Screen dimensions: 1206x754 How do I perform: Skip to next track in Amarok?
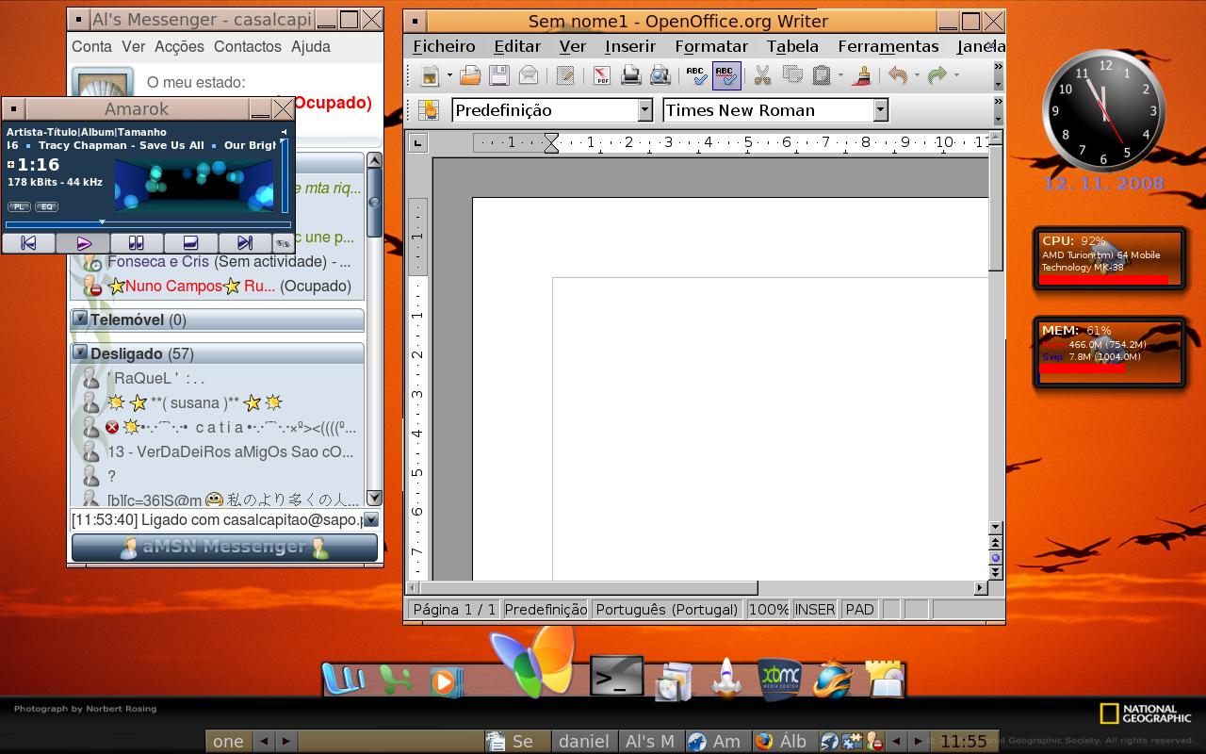[x=245, y=243]
